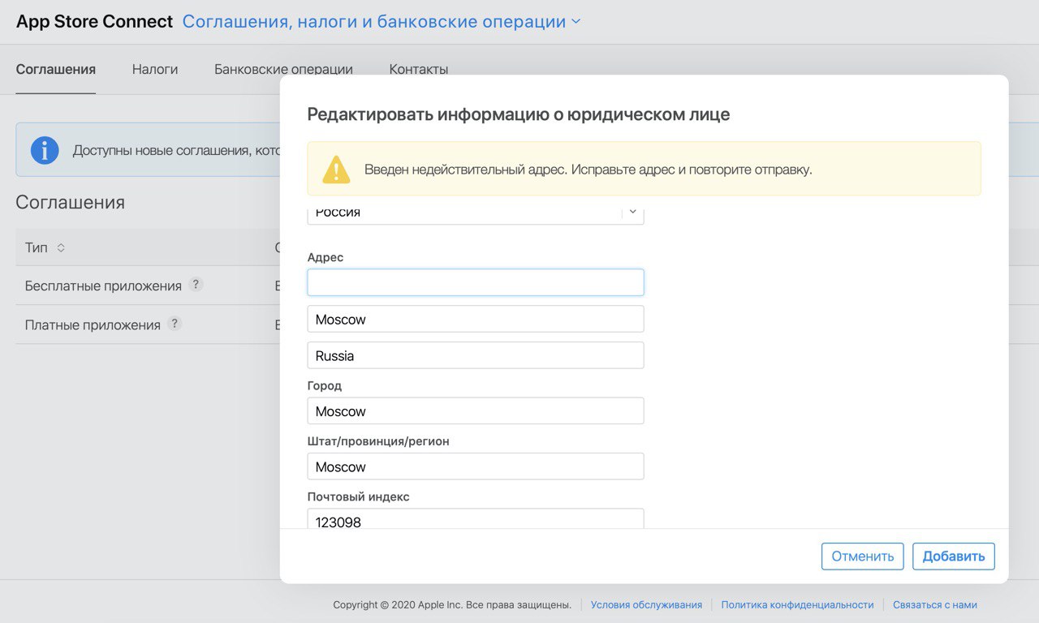The height and width of the screenshot is (623, 1039).
Task: Click the invalid address warning message text
Action: click(x=588, y=170)
